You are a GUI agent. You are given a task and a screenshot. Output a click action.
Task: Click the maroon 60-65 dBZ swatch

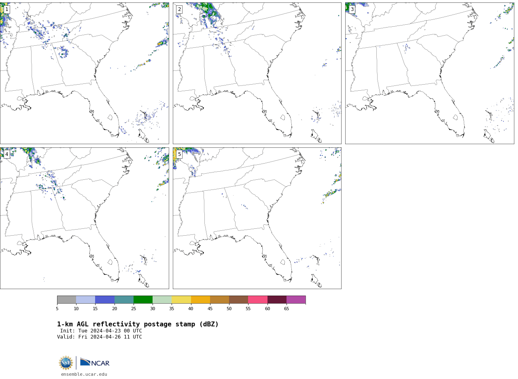(x=277, y=300)
